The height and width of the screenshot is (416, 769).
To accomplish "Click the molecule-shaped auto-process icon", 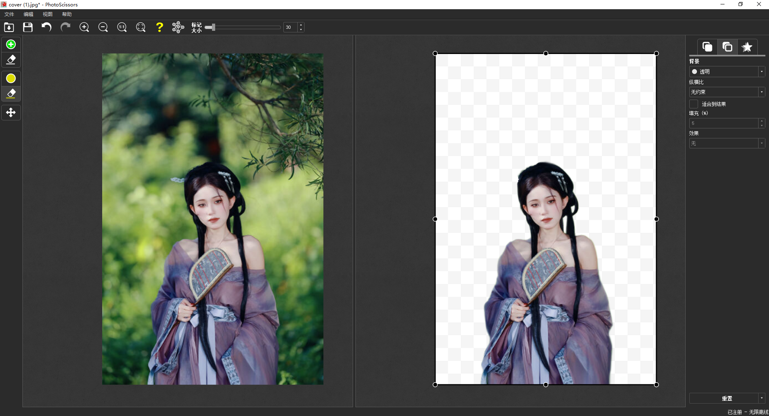I will point(178,27).
